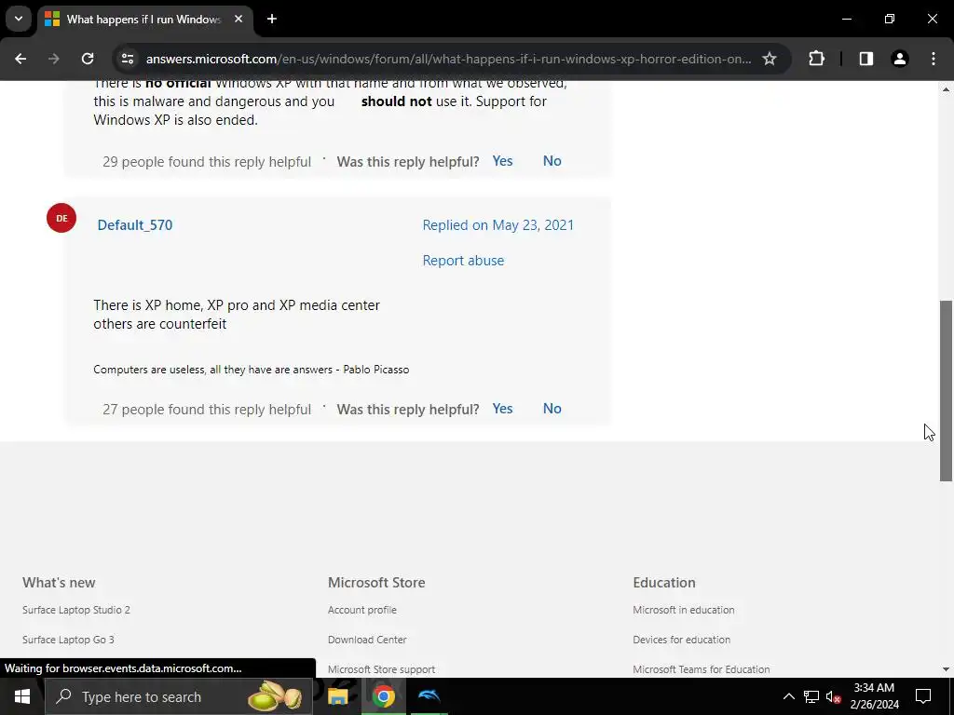
Task: Open the Microsoft Teams for Education link
Action: [x=701, y=669]
